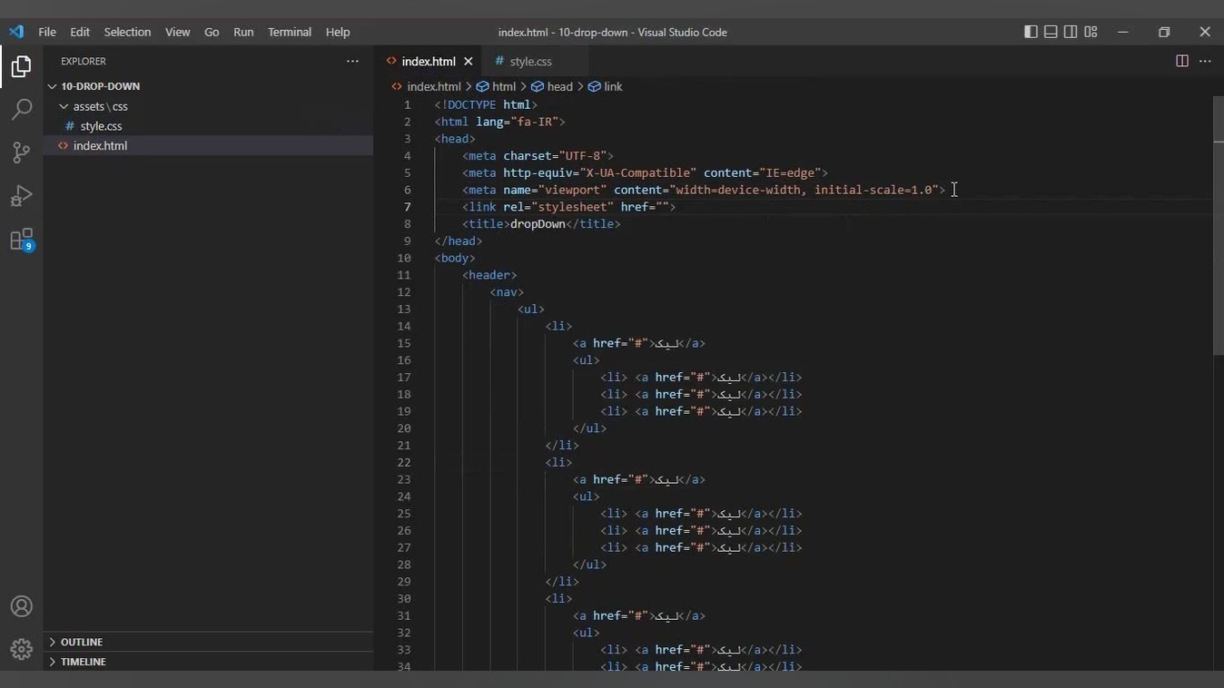
Task: Open the Extensions view icon
Action: point(21,240)
